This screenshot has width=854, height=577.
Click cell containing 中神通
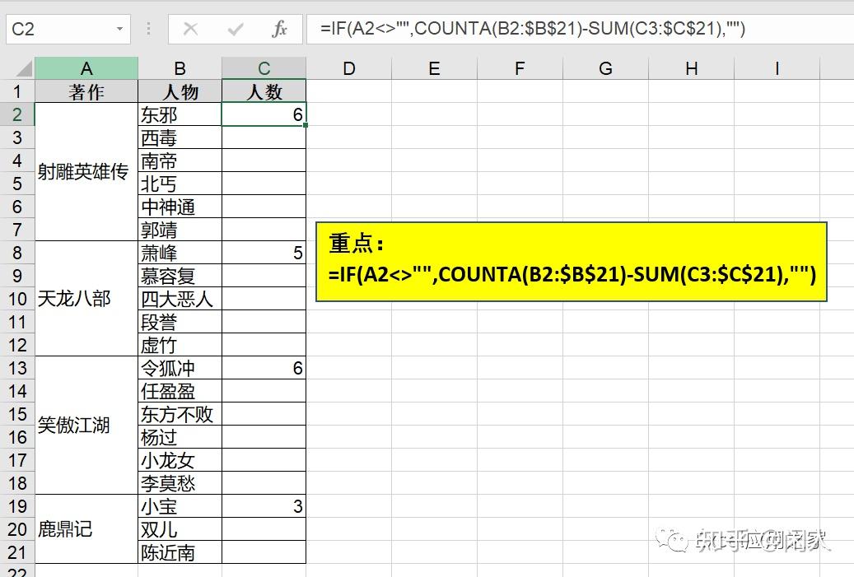tap(180, 207)
